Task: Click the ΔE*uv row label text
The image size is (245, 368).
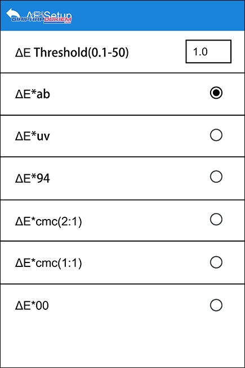Action: coord(33,136)
